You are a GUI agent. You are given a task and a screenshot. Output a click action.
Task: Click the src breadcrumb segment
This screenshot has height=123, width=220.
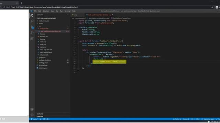pos(73,18)
